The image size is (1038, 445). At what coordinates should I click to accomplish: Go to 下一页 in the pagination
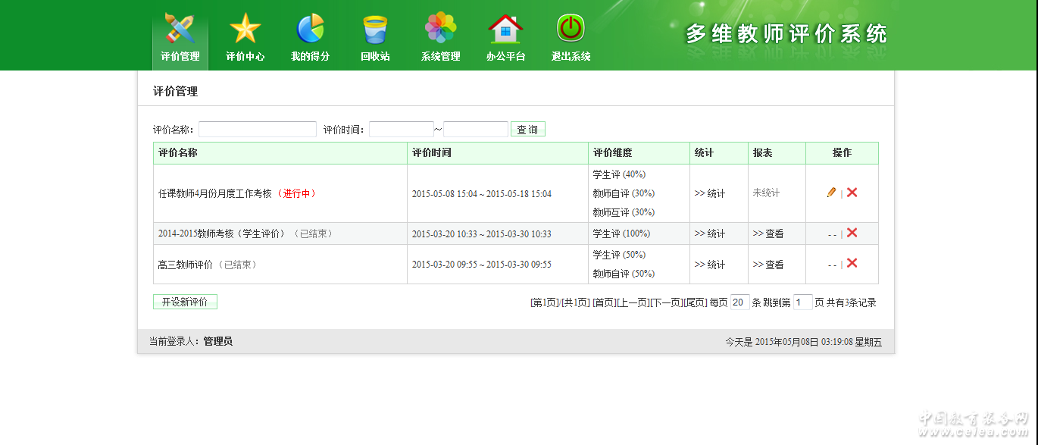click(x=666, y=302)
